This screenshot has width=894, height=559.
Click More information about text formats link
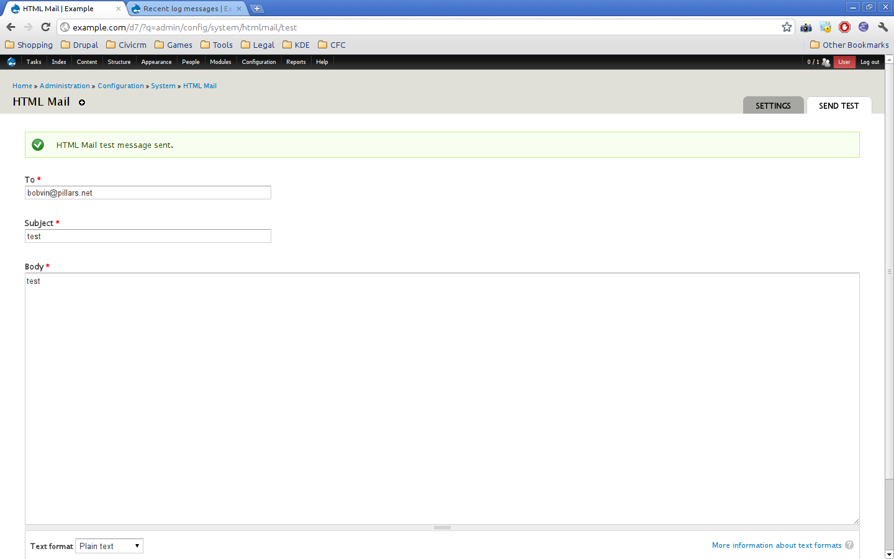[x=777, y=545]
